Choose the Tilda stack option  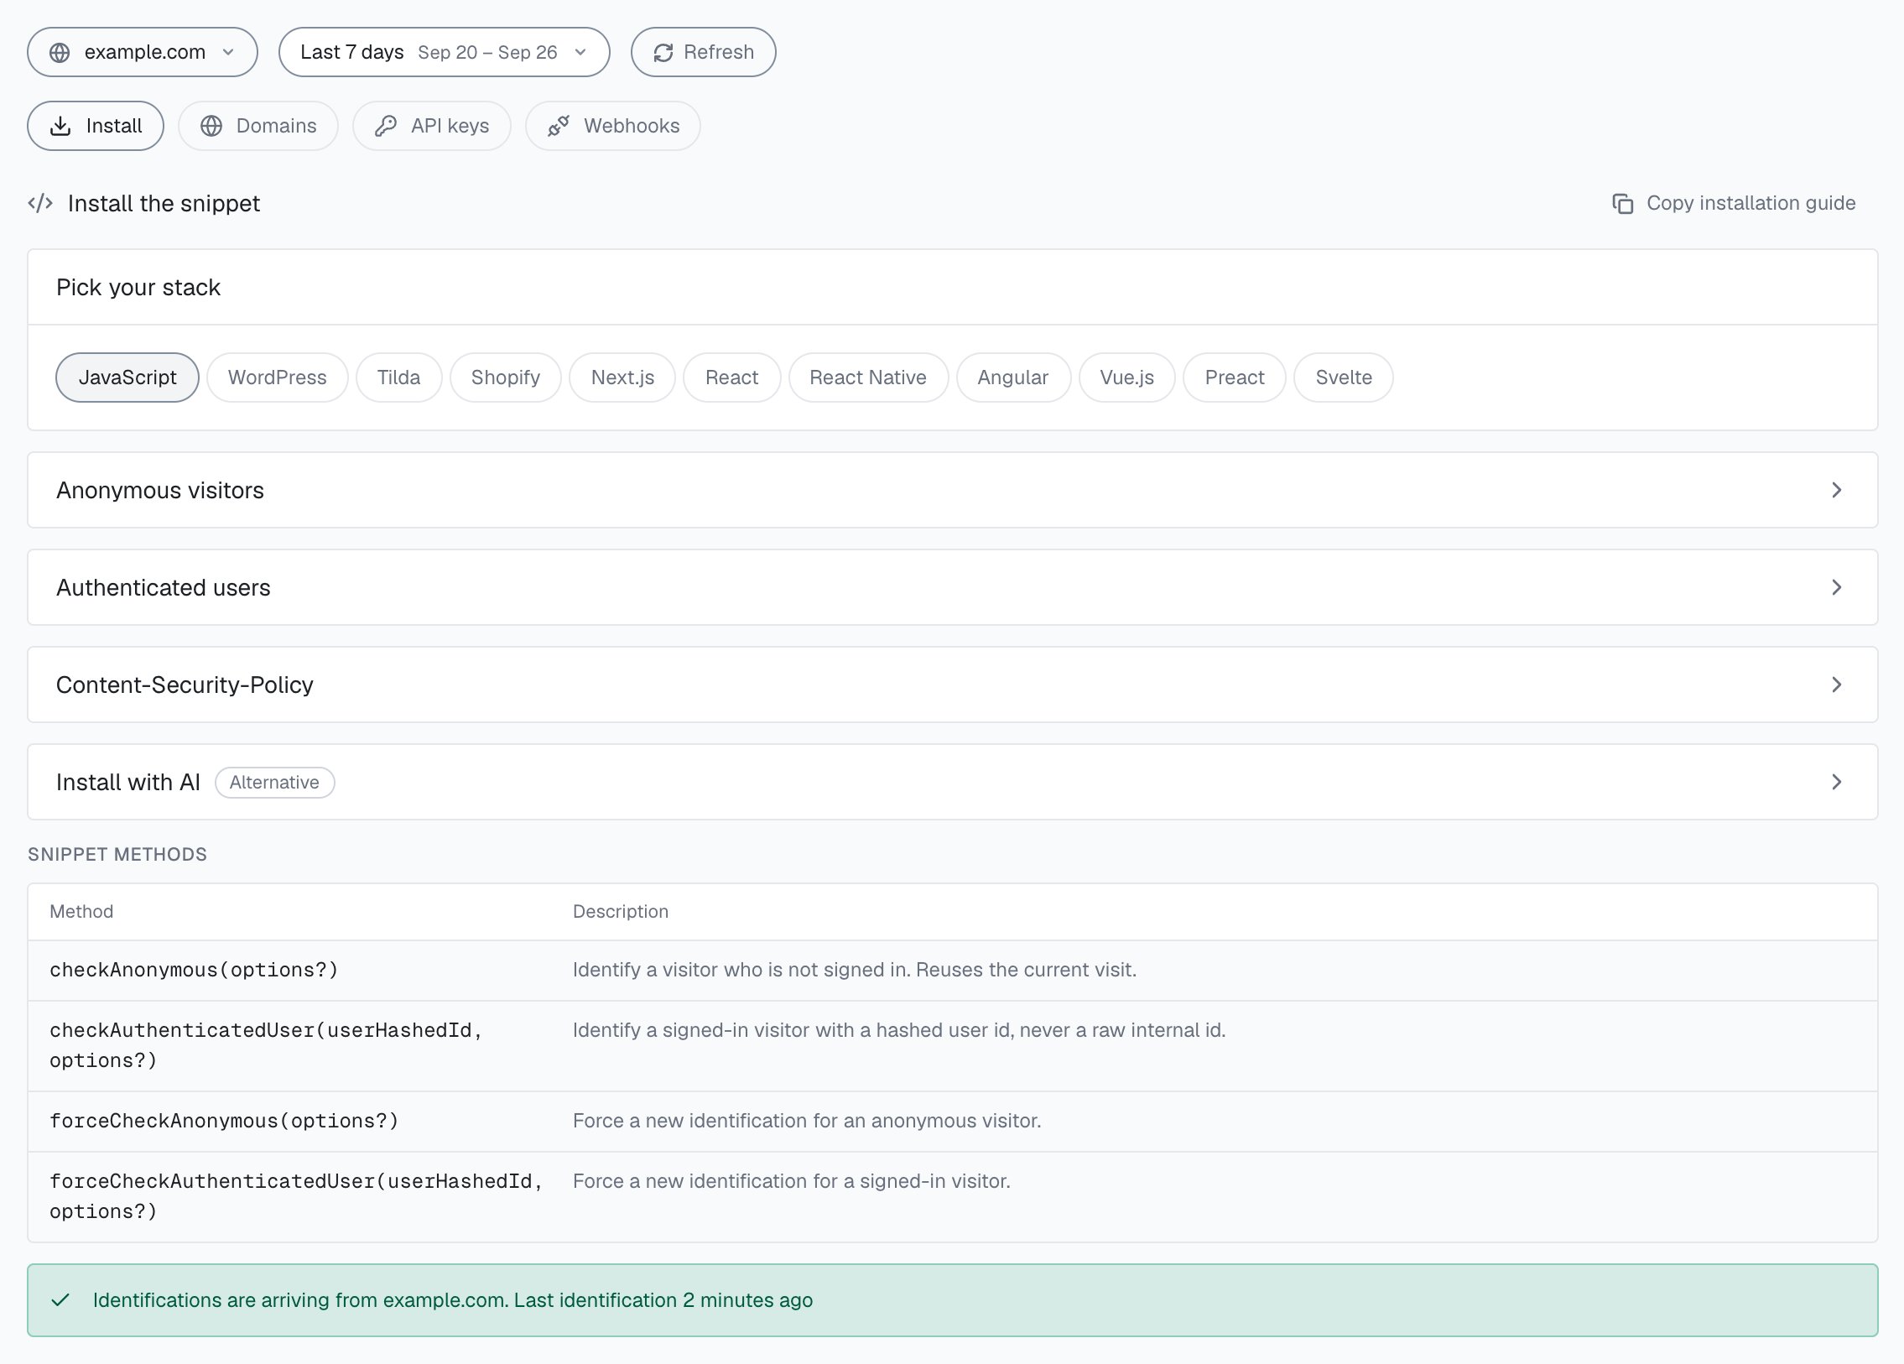[x=398, y=377]
